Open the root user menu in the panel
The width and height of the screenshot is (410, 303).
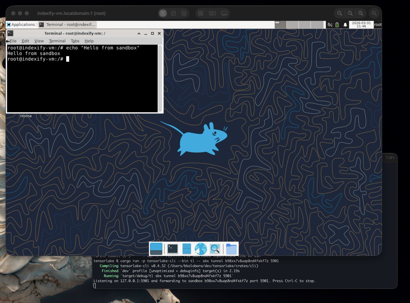point(378,25)
